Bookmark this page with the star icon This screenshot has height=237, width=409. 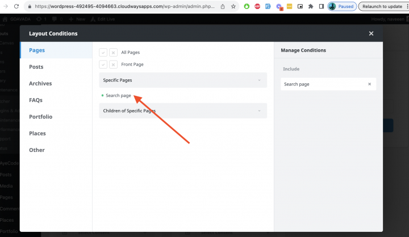233,6
